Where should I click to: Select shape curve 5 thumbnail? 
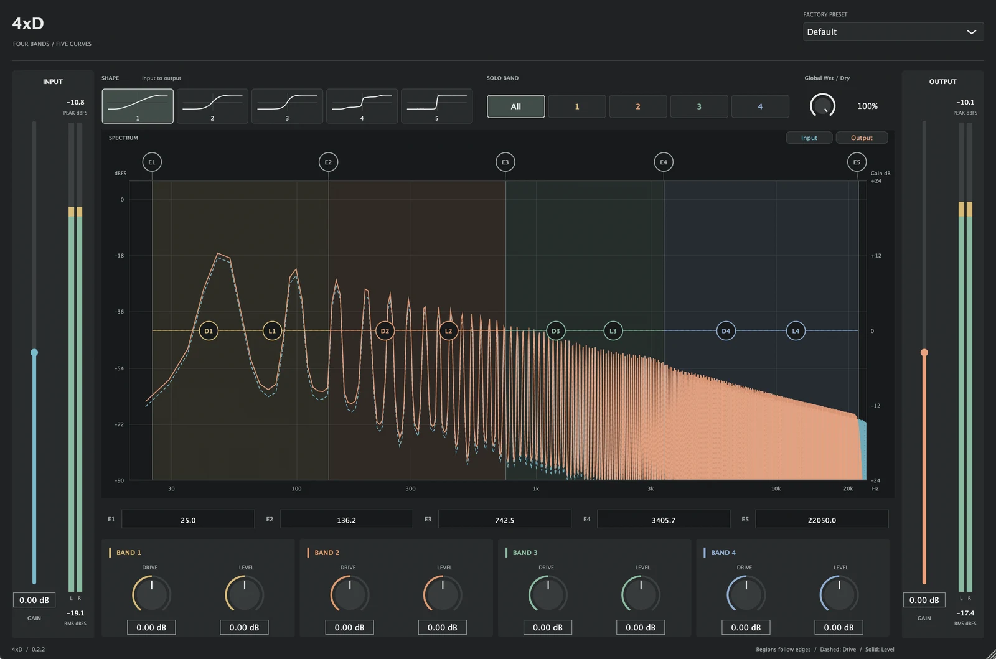(x=436, y=106)
